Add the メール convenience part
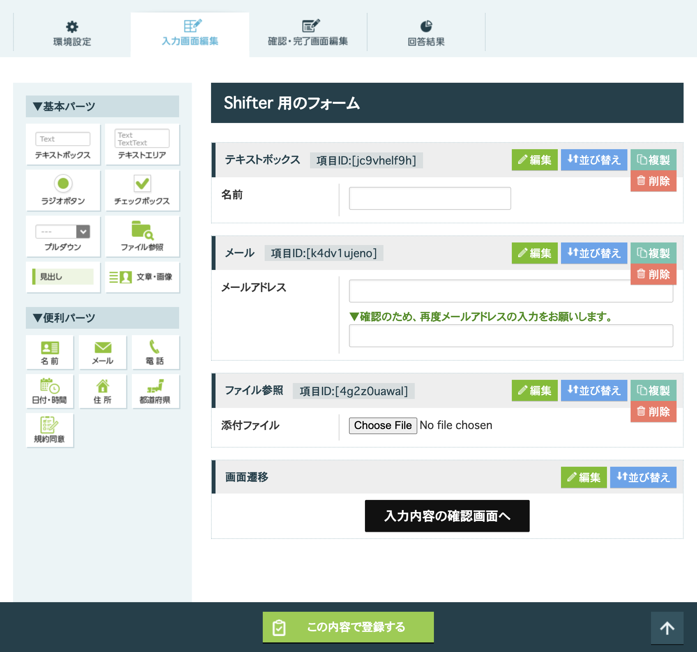697x652 pixels. pos(103,352)
